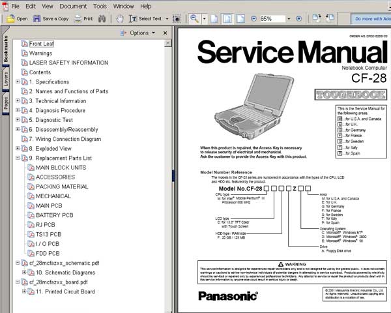
Task: Click the Print toolbar icon
Action: pos(78,19)
